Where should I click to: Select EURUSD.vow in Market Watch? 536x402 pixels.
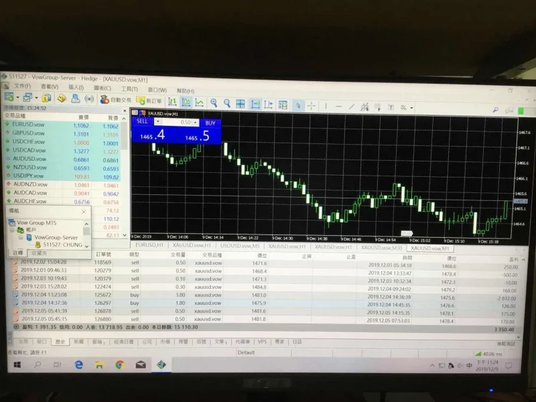(28, 125)
